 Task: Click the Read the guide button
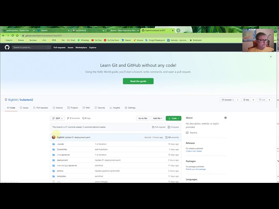click(138, 81)
